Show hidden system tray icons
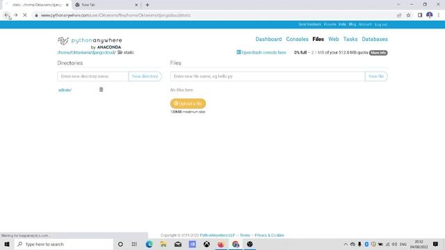The image size is (445, 250). [x=346, y=244]
